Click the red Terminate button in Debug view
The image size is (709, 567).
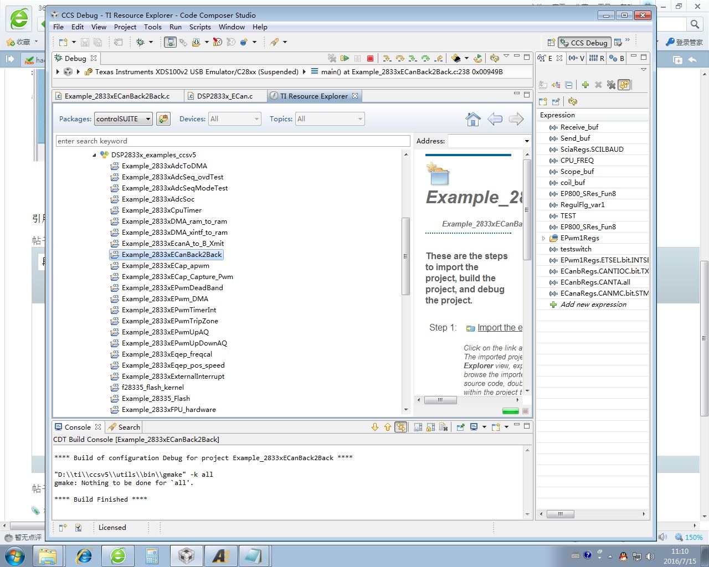[370, 58]
